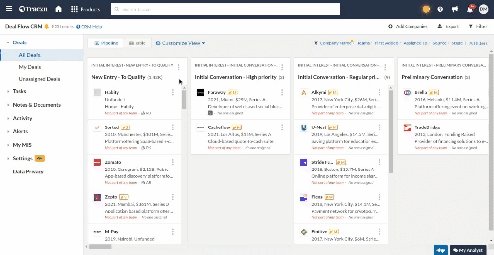Open CRM Help link
This screenshot has height=255, width=494.
(89, 27)
